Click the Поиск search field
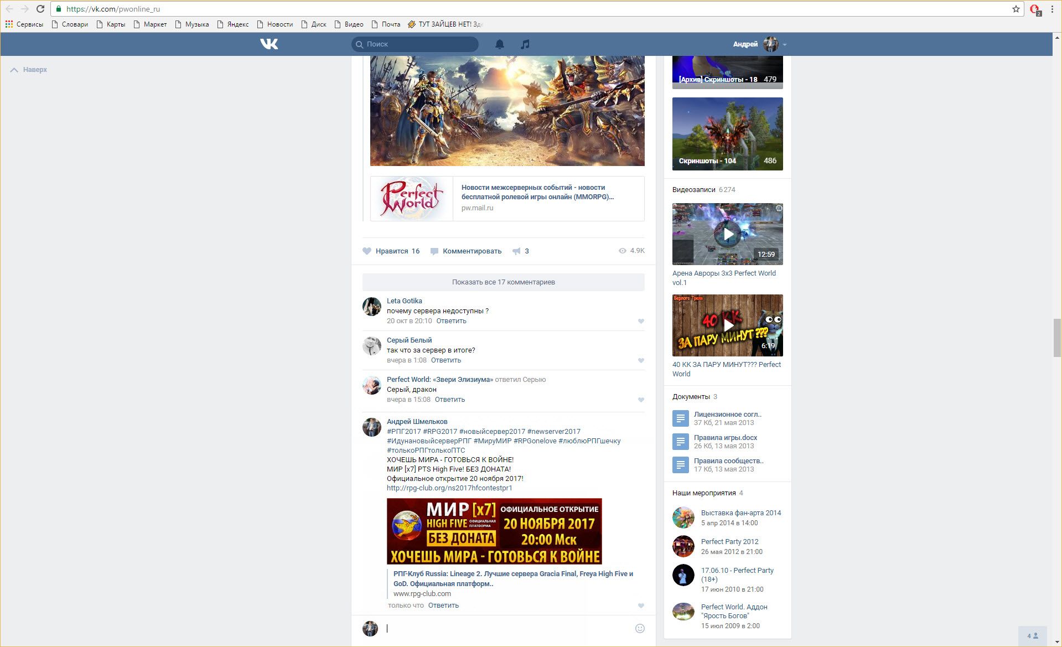This screenshot has width=1062, height=647. coord(415,44)
